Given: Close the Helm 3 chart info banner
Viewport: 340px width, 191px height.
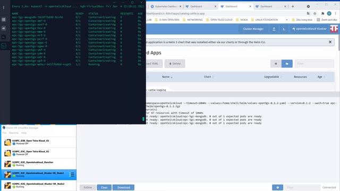Looking at the screenshot, I should (330, 42).
